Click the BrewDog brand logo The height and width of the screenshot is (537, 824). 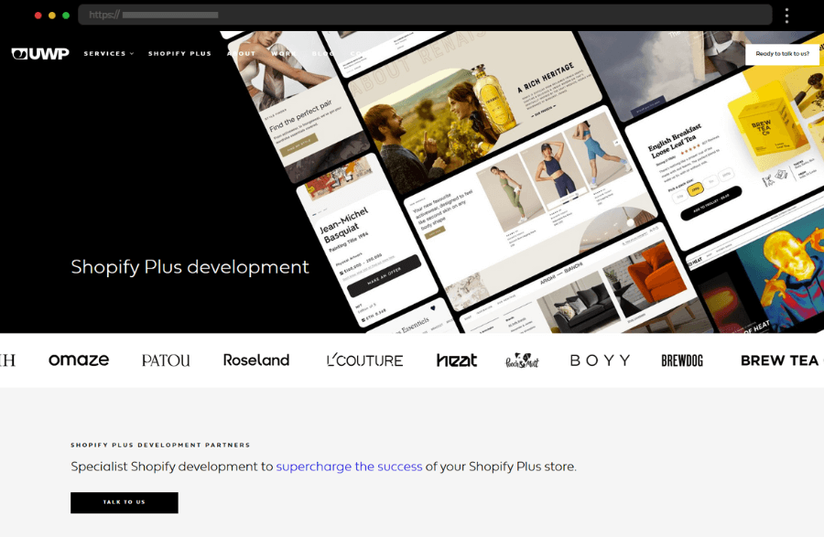pos(682,360)
